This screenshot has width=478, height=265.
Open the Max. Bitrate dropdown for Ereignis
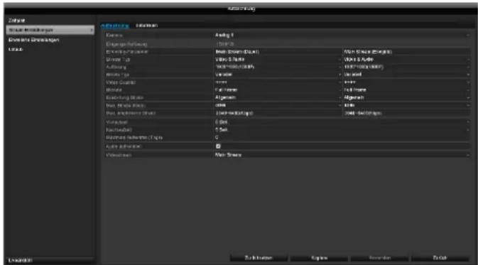click(x=406, y=105)
